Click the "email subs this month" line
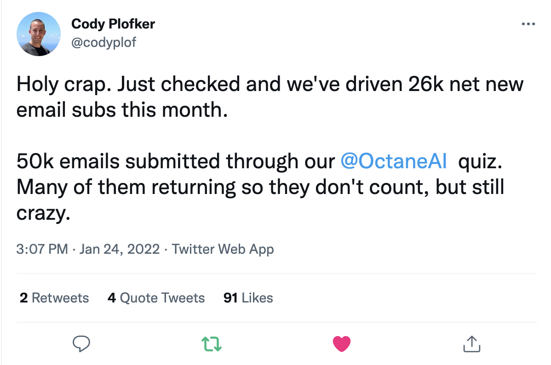 pyautogui.click(x=122, y=111)
